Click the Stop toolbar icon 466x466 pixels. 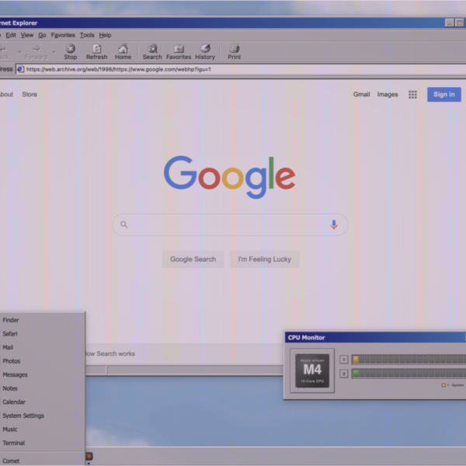(x=70, y=52)
